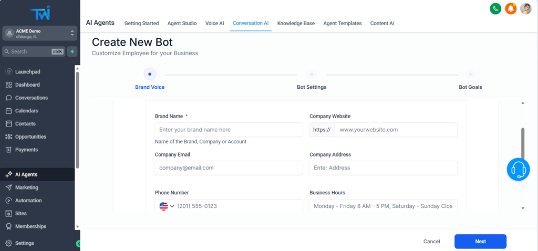This screenshot has width=538, height=251.
Task: Click the Conversations chat bubble icon
Action: [x=9, y=98]
